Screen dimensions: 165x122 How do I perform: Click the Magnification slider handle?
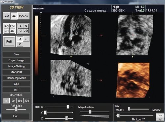coord(90,112)
